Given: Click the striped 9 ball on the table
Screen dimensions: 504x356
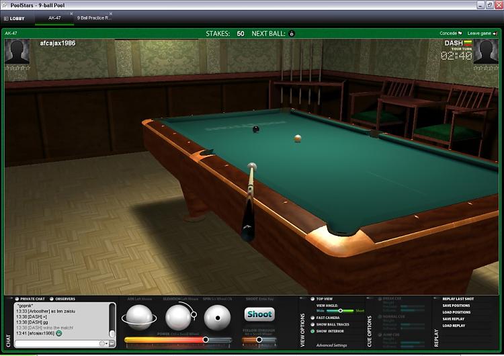Looking at the screenshot, I should pos(298,138).
